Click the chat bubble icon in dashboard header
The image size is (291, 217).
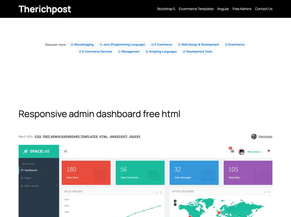(x=268, y=151)
